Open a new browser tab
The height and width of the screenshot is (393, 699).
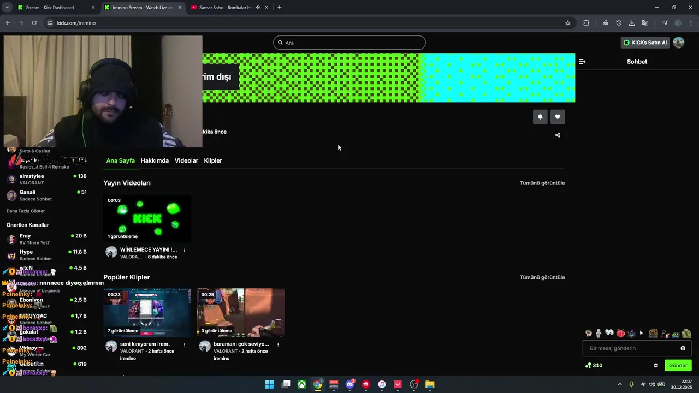click(280, 8)
